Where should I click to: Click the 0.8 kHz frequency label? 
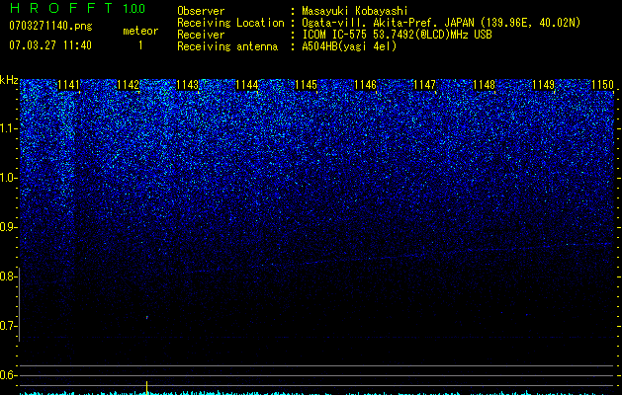(x=8, y=276)
